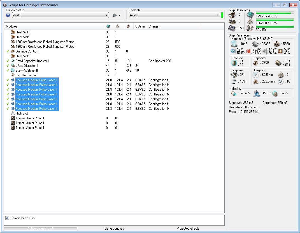Screen dimensions: 300x233
Task: Click the capacitor capacity icon showing 3750
Action: pyautogui.click(x=256, y=63)
